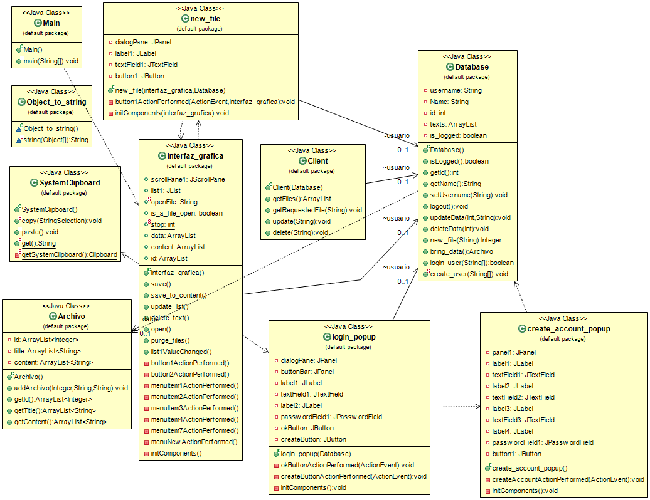Viewport: 650px width, 500px height.
Task: Click the static icon for create_user(String[]):void
Action: click(426, 274)
